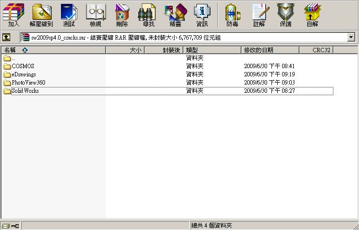This screenshot has width=359, height=230.
Task: Click status text 總共 4 個資料夾
Action: coord(211,226)
